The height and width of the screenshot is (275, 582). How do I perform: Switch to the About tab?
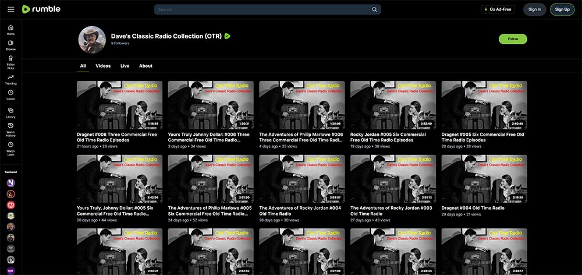point(145,66)
